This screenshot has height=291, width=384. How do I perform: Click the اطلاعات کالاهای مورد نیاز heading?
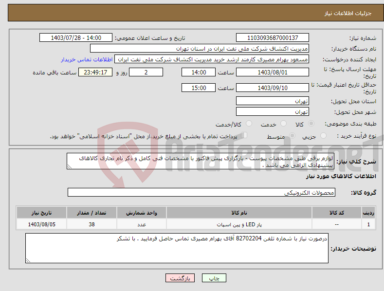point(341,176)
